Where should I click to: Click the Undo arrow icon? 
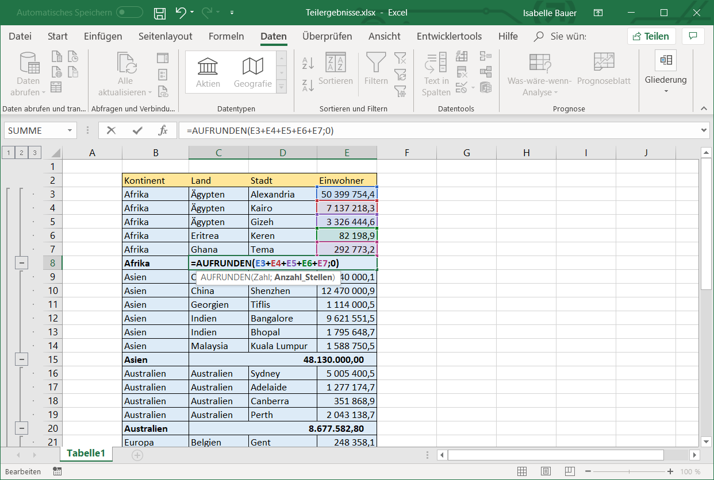pos(181,13)
